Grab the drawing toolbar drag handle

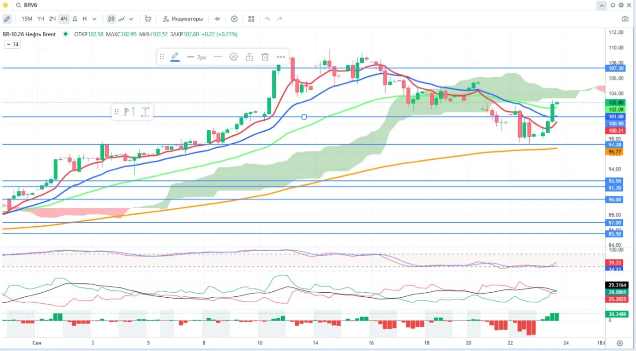click(161, 57)
